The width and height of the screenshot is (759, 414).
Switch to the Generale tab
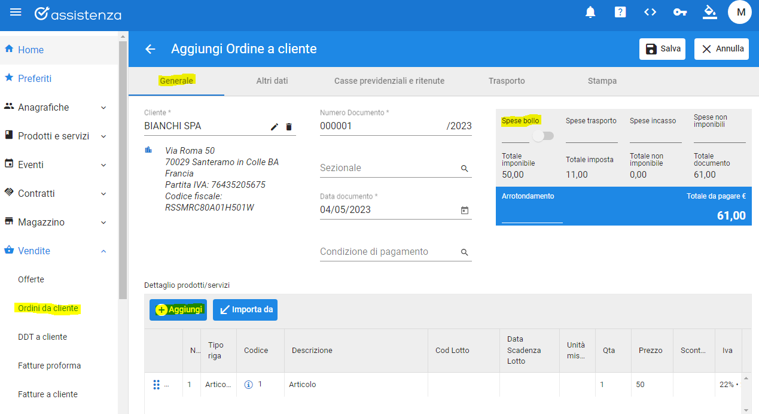[176, 81]
